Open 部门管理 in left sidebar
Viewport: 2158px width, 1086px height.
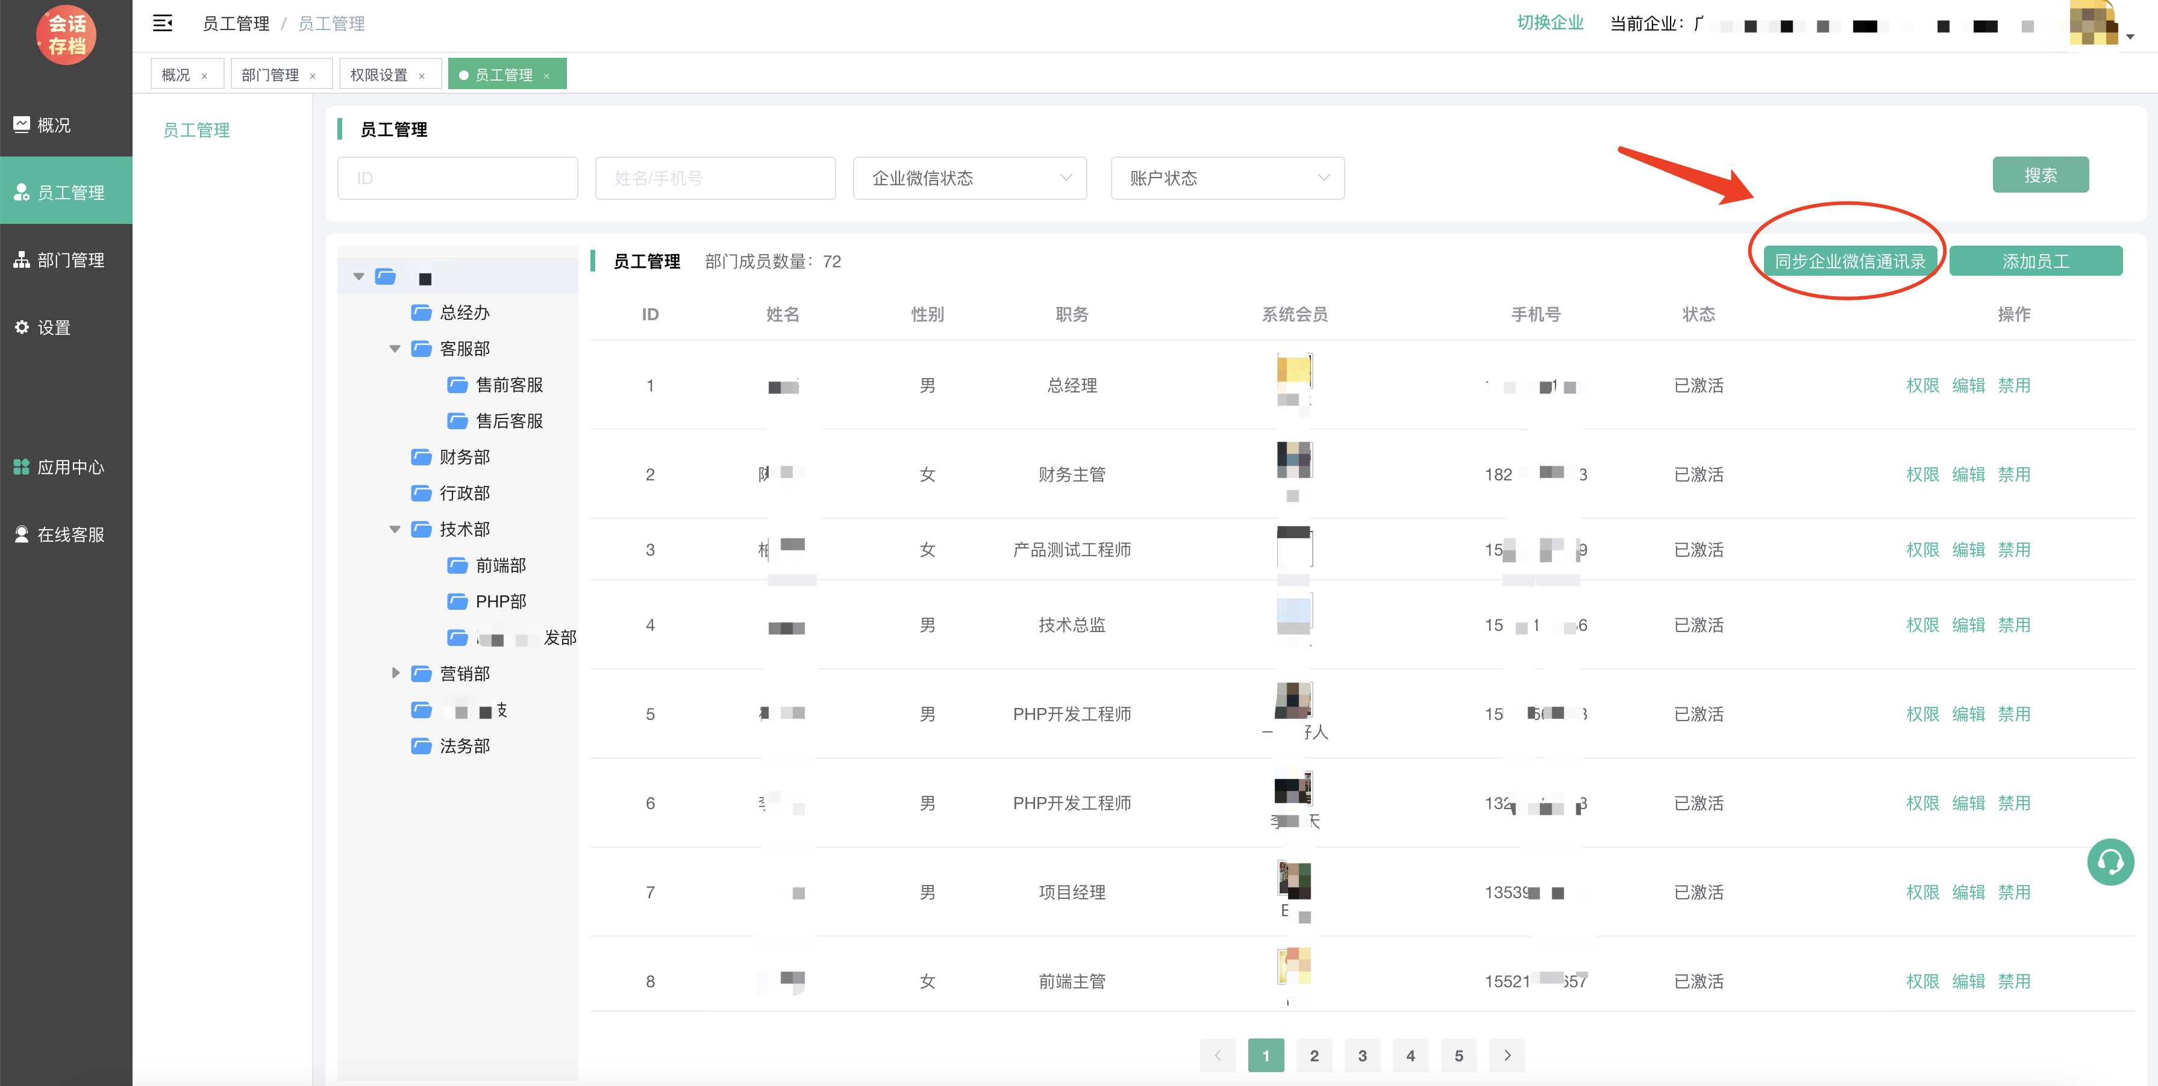click(x=70, y=259)
